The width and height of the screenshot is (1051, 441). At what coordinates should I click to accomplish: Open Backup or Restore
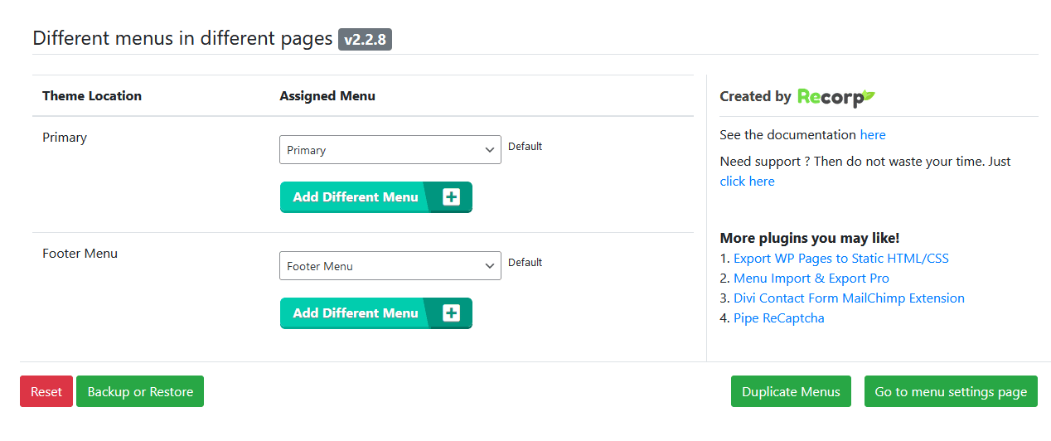click(140, 392)
